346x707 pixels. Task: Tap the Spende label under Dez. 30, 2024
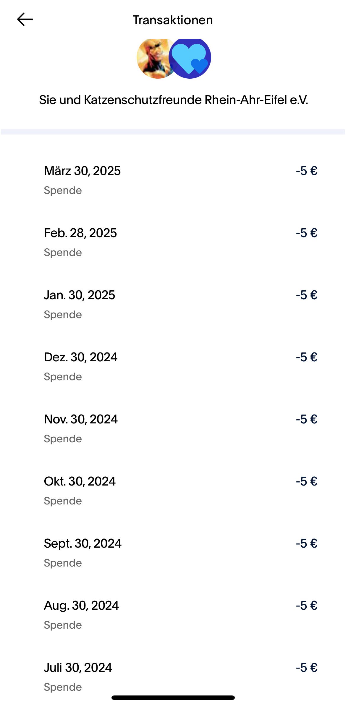point(63,377)
